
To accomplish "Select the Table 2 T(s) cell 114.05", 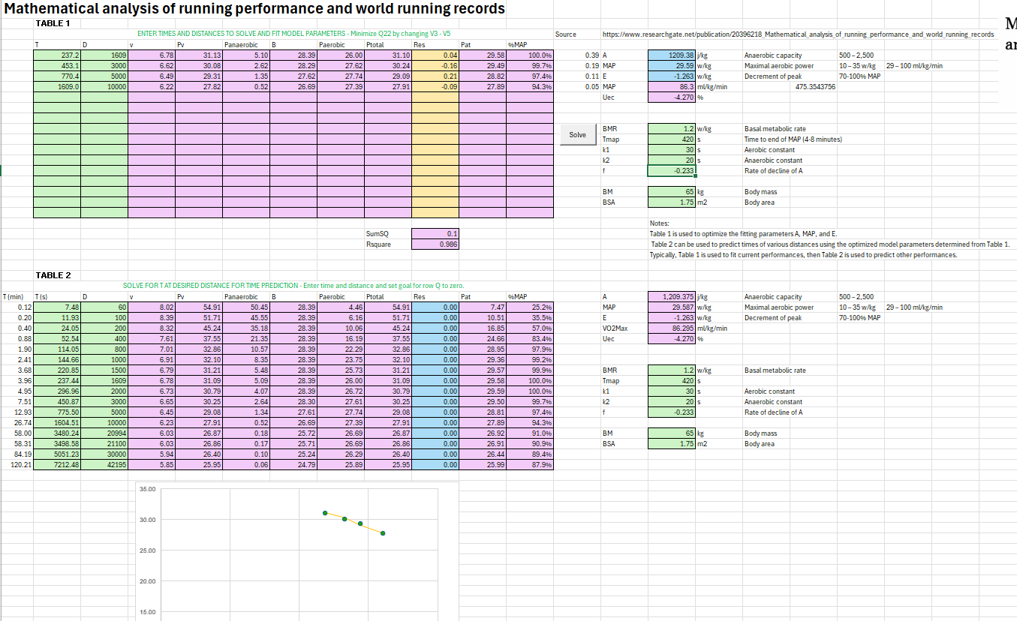I will click(57, 349).
